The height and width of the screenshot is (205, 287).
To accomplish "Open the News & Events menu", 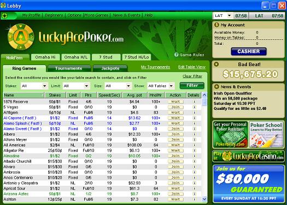I will [127, 15].
